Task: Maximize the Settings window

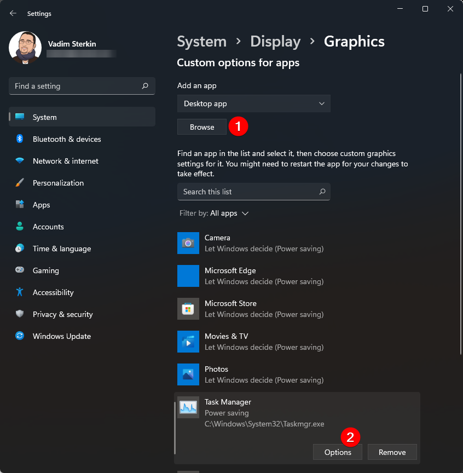Action: (425, 9)
